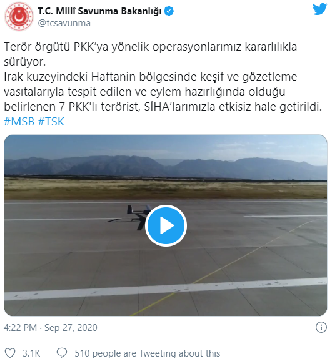The height and width of the screenshot is (364, 332).
Task: Click the blue verified badge
Action: pyautogui.click(x=169, y=11)
